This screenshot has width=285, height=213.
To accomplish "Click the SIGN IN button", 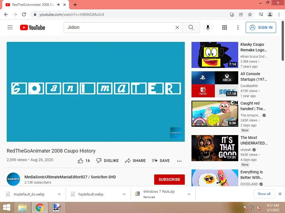I will pyautogui.click(x=261, y=27).
